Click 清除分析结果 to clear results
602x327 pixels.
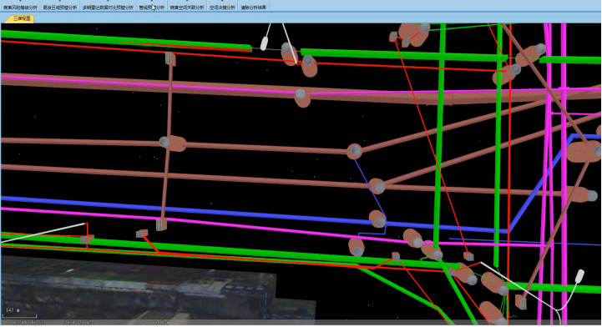253,8
